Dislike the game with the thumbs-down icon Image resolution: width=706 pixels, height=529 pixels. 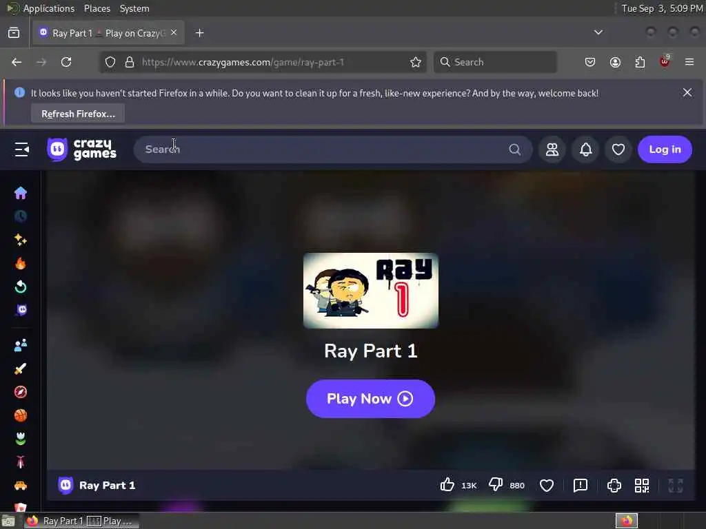pos(495,485)
